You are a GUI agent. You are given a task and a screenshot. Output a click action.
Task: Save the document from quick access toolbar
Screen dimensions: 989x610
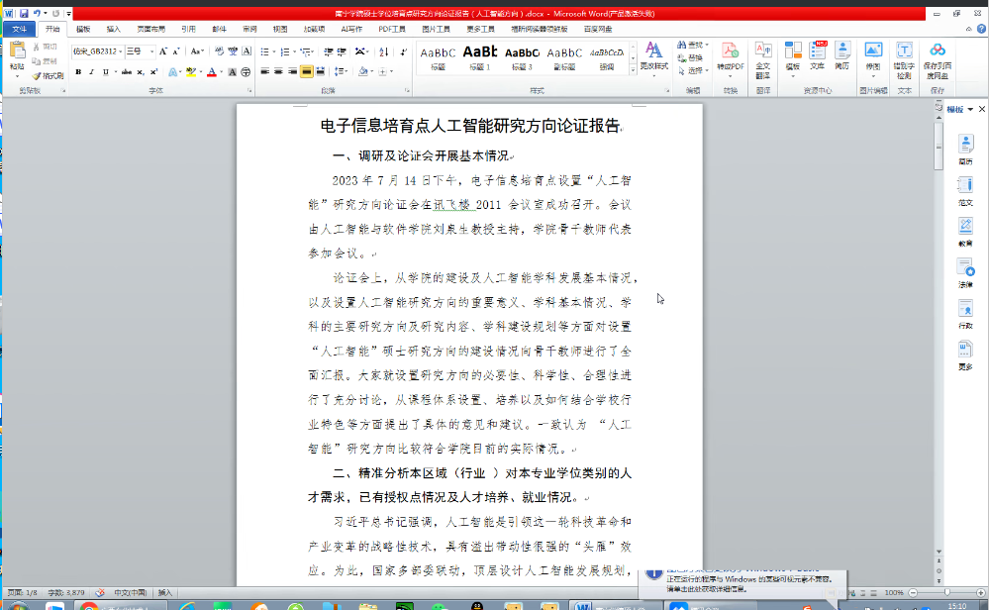point(23,14)
